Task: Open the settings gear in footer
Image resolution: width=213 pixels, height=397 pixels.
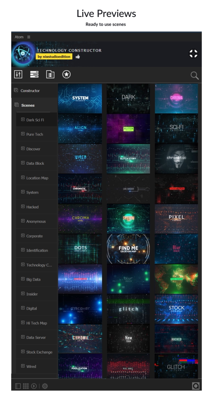Action: 45,386
